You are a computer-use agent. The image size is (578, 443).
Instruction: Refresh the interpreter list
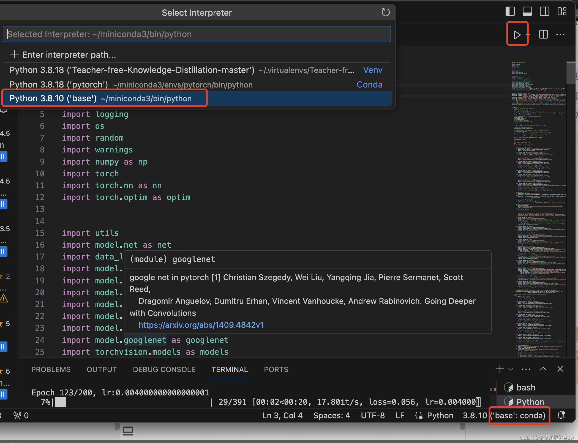pyautogui.click(x=385, y=12)
